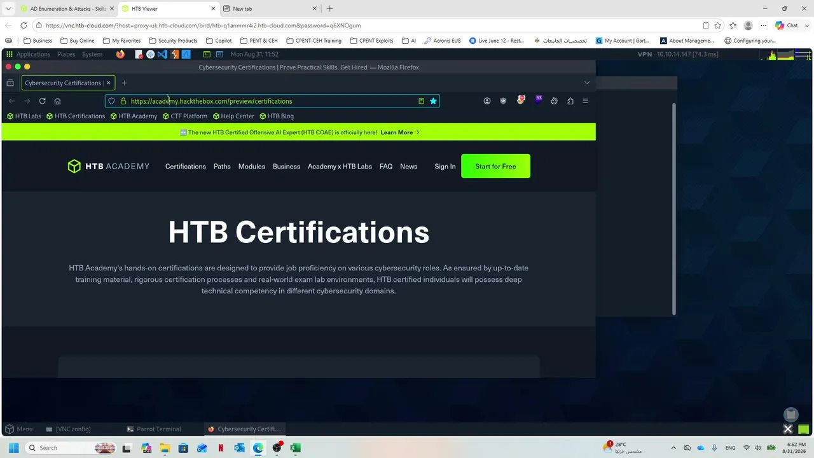Open the Firefox extensions puzzle-piece menu
Screen dimensions: 814x458
570,101
